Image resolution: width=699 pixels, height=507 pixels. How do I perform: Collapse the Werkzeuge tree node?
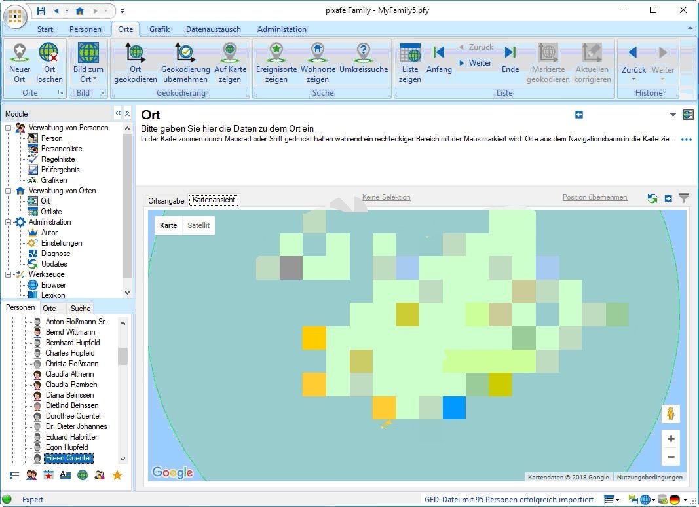pyautogui.click(x=8, y=274)
